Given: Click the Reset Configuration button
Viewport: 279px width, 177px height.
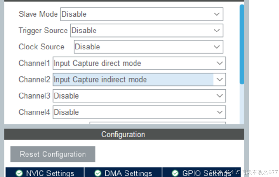Looking at the screenshot, I should click(53, 154).
